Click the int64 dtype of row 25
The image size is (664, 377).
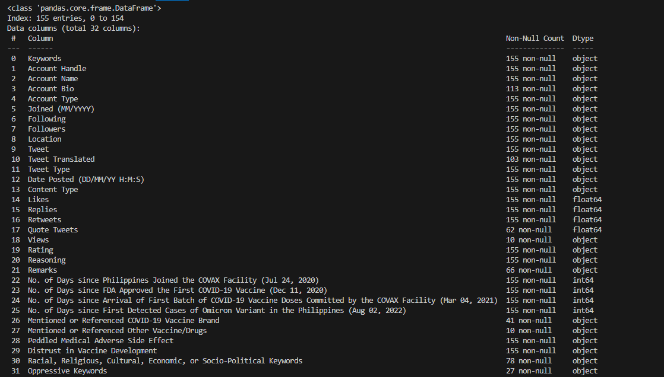583,311
